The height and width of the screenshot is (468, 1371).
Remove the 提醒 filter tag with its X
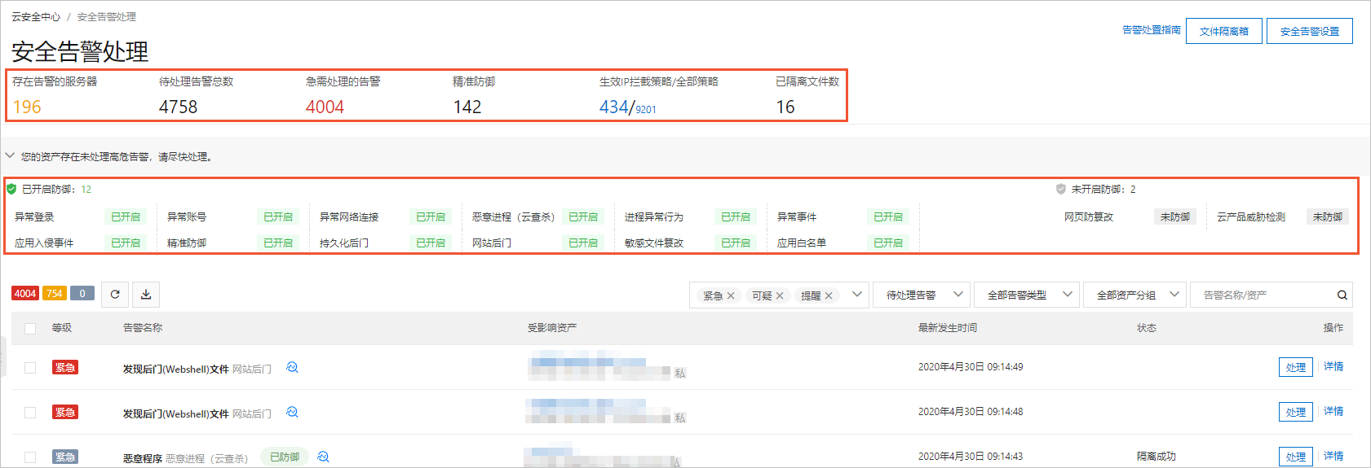pos(829,295)
